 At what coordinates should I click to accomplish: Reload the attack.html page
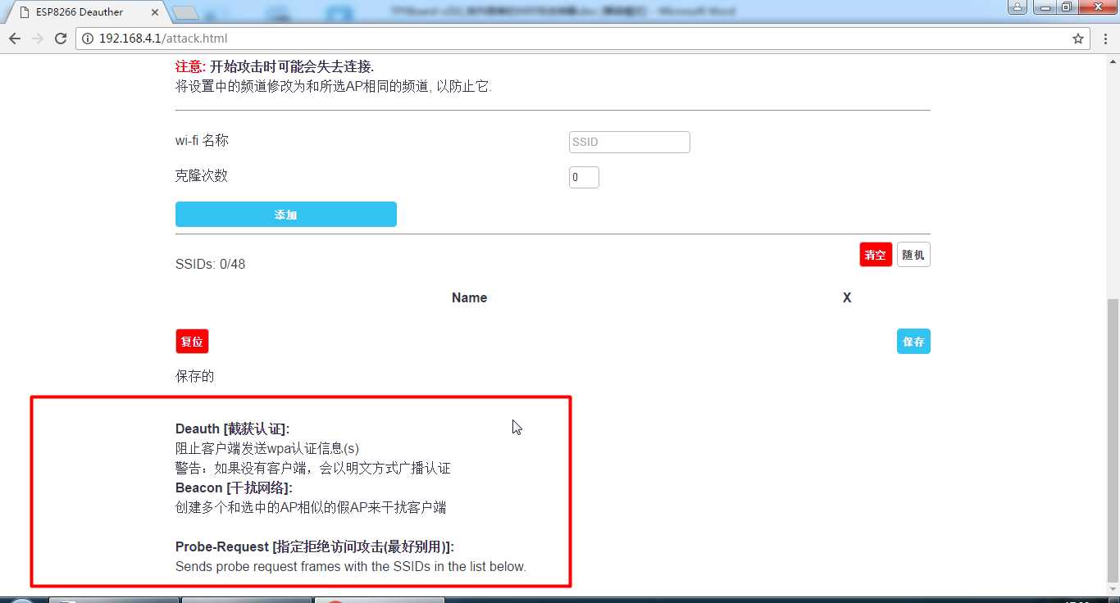pos(61,39)
